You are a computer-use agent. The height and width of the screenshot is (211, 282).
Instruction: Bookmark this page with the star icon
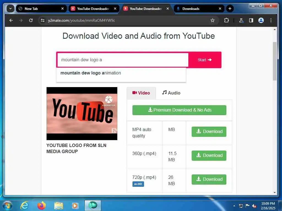click(213, 20)
